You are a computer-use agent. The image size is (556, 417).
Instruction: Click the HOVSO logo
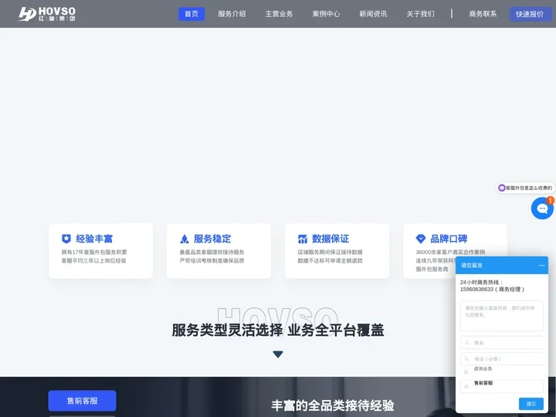tap(47, 14)
